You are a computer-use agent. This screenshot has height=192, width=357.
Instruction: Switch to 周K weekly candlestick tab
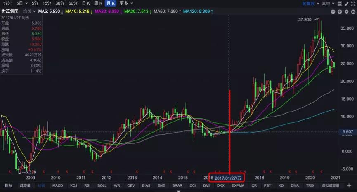pyautogui.click(x=98, y=3)
